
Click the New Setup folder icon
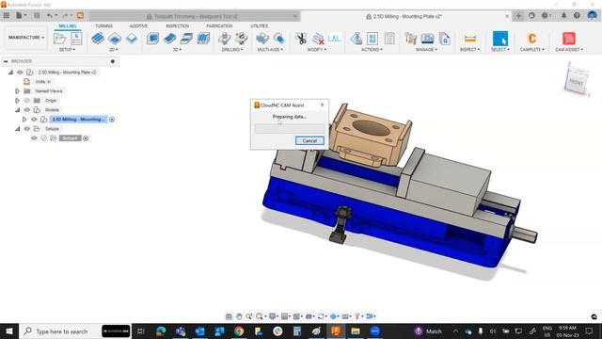coord(59,39)
